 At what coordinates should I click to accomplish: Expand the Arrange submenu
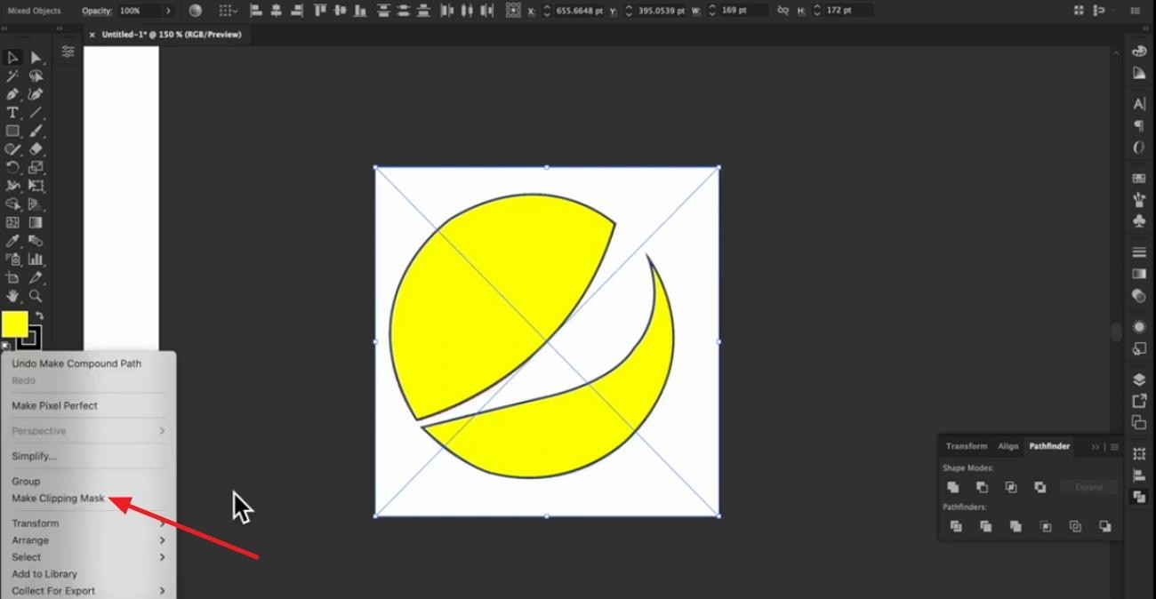[x=163, y=540]
